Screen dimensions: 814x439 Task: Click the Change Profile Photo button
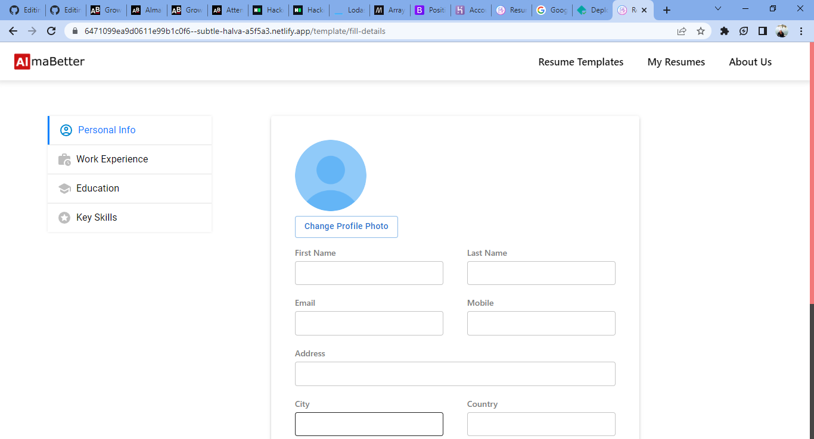346,227
